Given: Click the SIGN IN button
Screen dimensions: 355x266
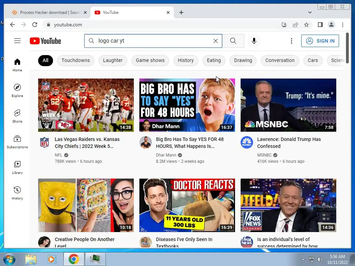Looking at the screenshot, I should point(320,41).
